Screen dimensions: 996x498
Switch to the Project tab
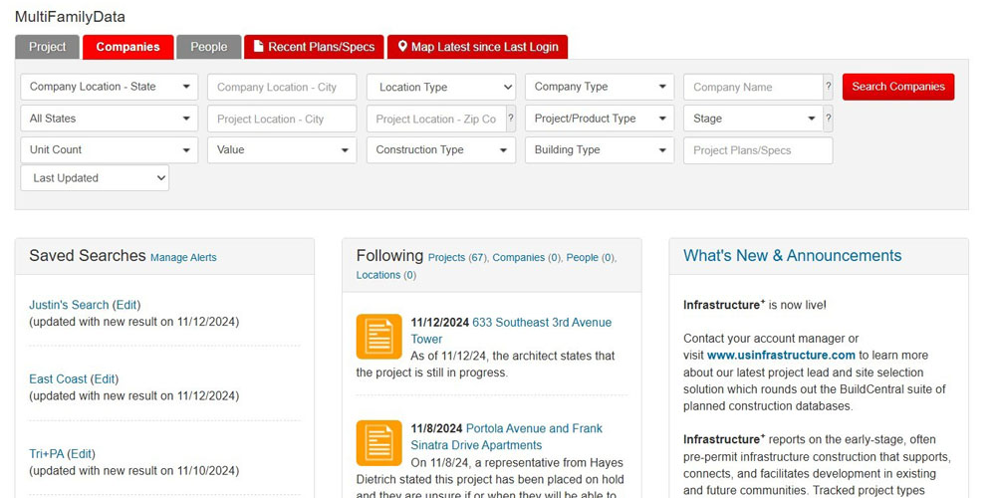[x=47, y=47]
